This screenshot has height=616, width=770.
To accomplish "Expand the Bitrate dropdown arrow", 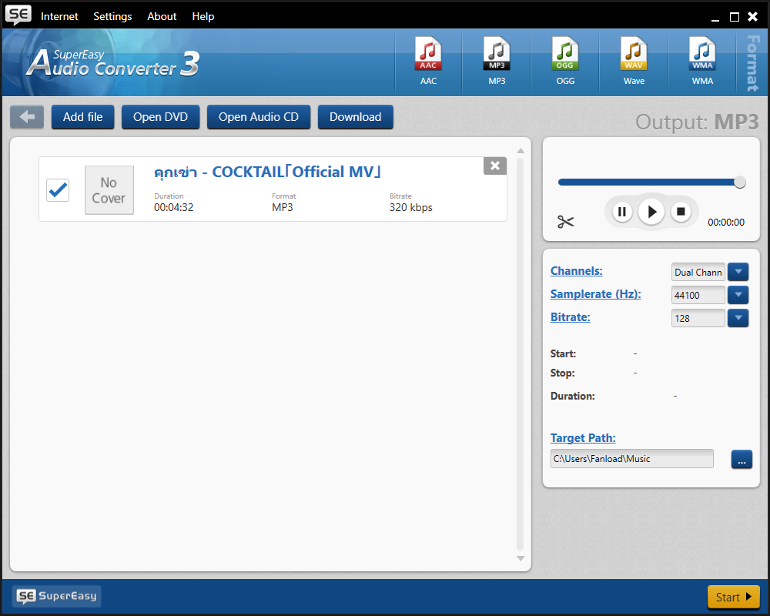I will coord(738,318).
